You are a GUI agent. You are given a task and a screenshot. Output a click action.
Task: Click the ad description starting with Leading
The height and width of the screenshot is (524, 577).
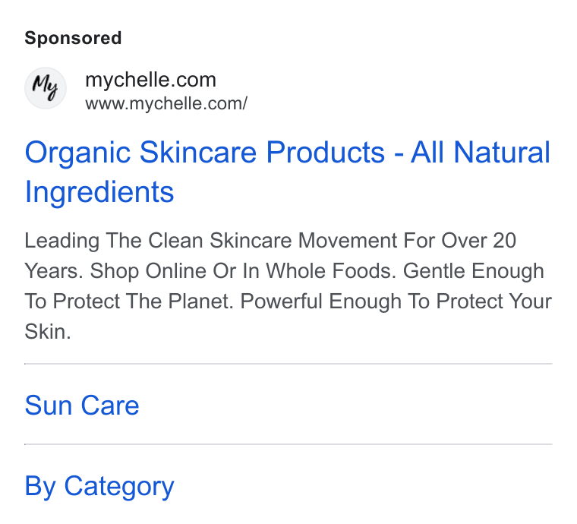pyautogui.click(x=288, y=286)
